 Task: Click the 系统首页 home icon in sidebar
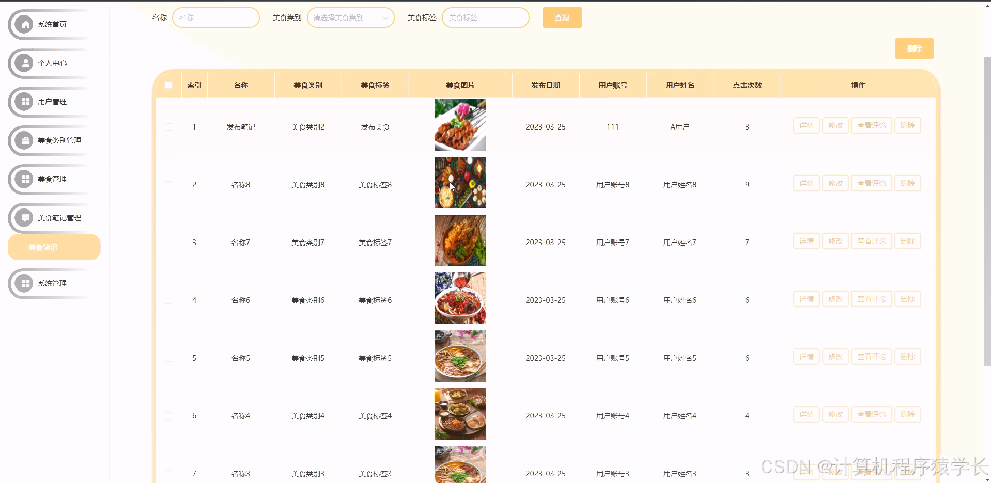(x=24, y=24)
